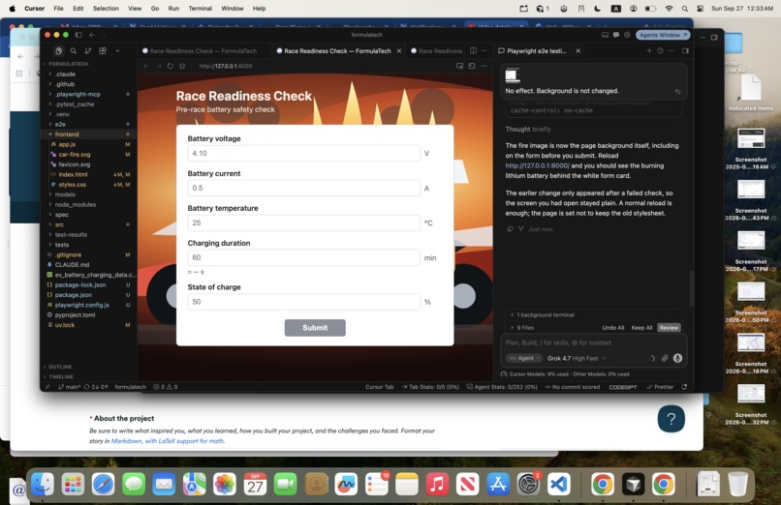Start voice input with microphone icon

click(677, 358)
